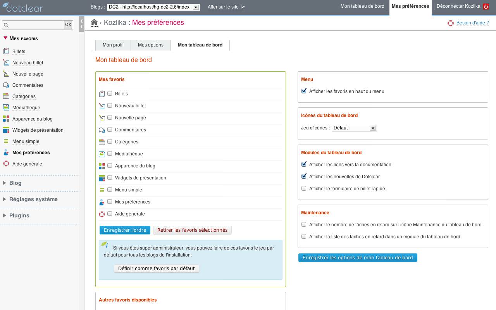The width and height of the screenshot is (496, 310).
Task: Open the Blogs selector dropdown
Action: pyautogui.click(x=153, y=7)
